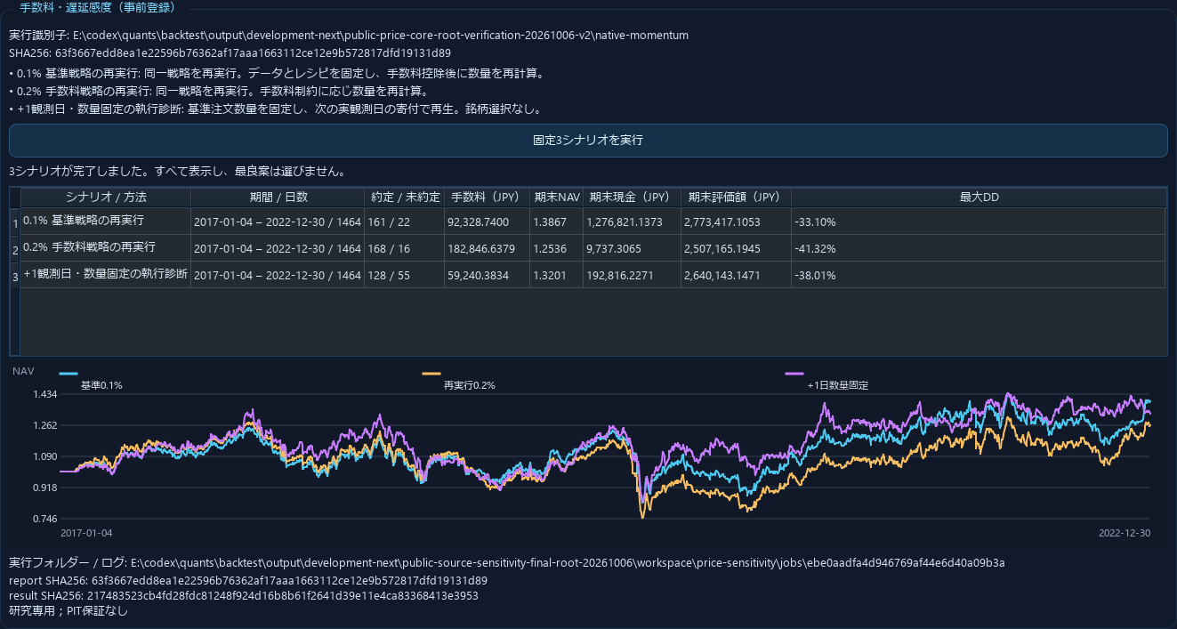Click valuation 2,640,143.1471
Viewport: 1177px width, 629px height.
tap(736, 275)
